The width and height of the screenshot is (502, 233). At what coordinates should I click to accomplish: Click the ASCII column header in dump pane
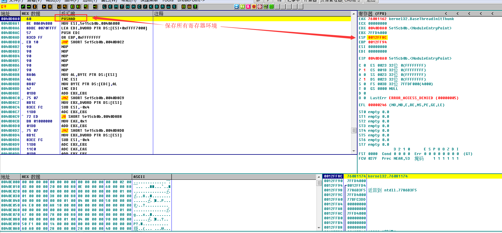click(152, 177)
